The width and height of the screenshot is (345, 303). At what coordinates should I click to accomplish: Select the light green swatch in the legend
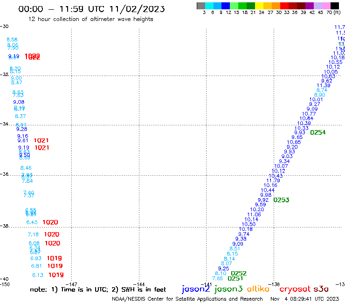point(234,6)
